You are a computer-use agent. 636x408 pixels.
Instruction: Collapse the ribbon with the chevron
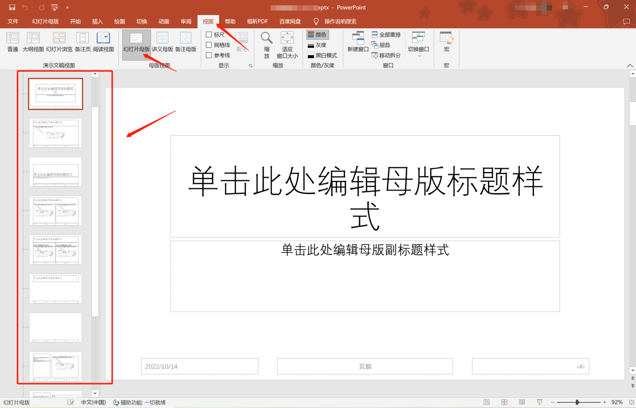tap(630, 65)
